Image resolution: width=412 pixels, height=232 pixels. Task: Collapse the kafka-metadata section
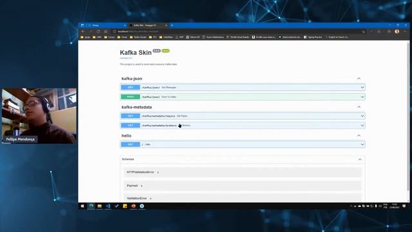[x=359, y=107]
